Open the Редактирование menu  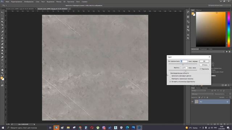pos(17,1)
